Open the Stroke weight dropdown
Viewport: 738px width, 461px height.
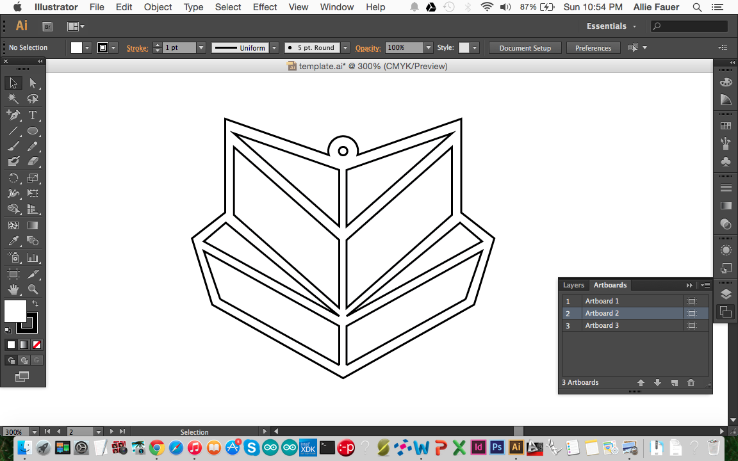[x=201, y=47]
